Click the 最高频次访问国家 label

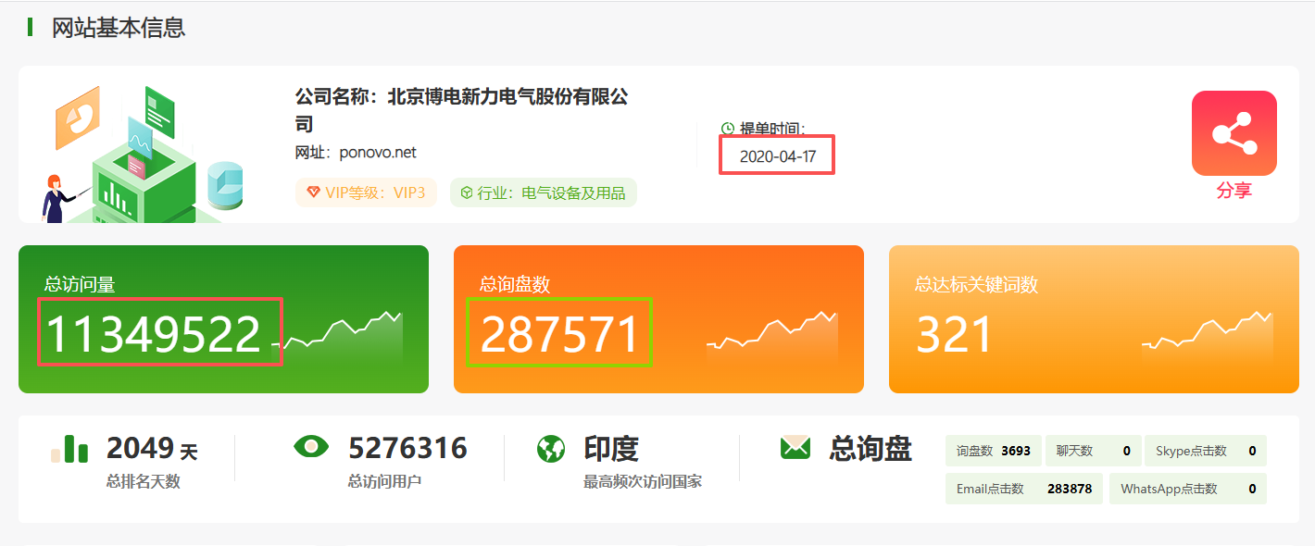643,481
